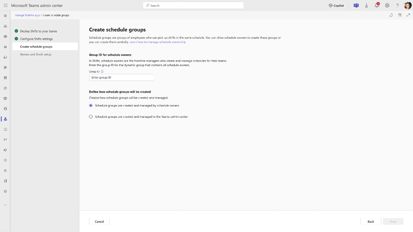Open the shield icon in left navigation
This screenshot has width=413, height=232.
[5, 171]
